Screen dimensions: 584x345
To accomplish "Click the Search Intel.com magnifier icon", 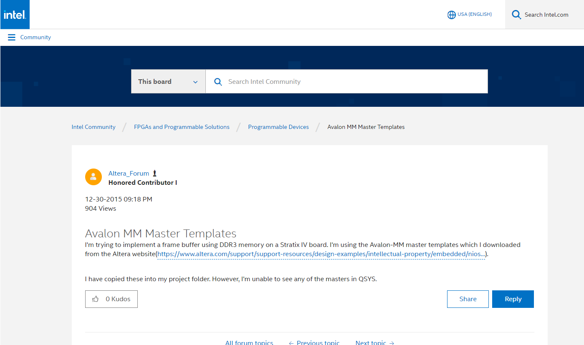I will [x=516, y=14].
